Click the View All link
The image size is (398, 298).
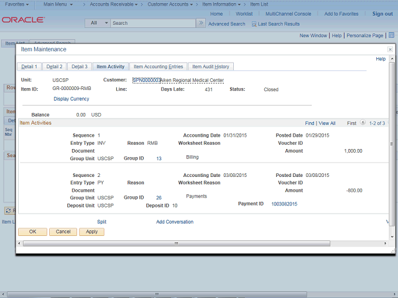[x=327, y=124]
